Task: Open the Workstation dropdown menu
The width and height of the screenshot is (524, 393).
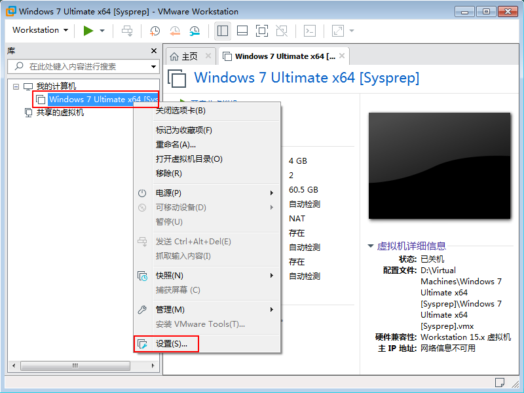Action: [40, 30]
